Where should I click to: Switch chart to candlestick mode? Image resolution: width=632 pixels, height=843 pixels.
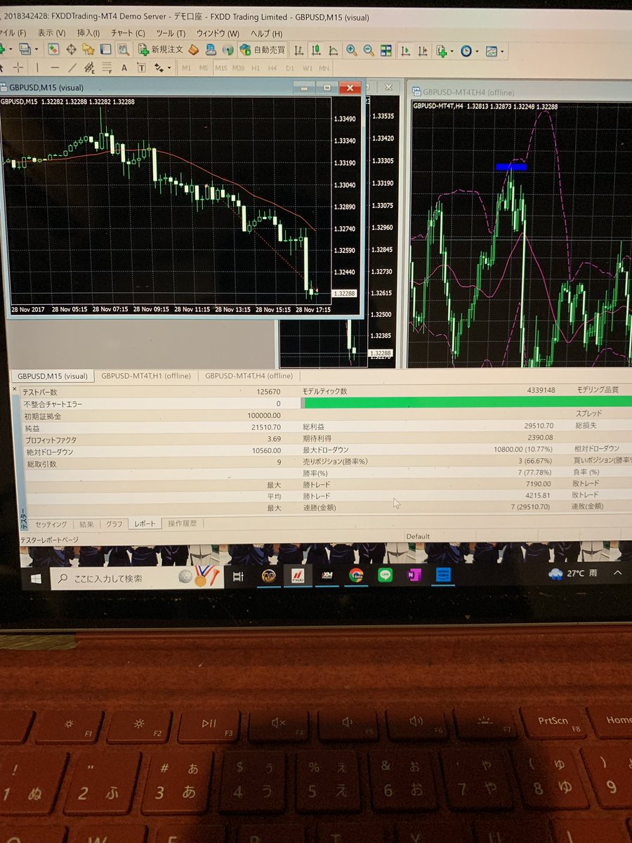pos(316,51)
